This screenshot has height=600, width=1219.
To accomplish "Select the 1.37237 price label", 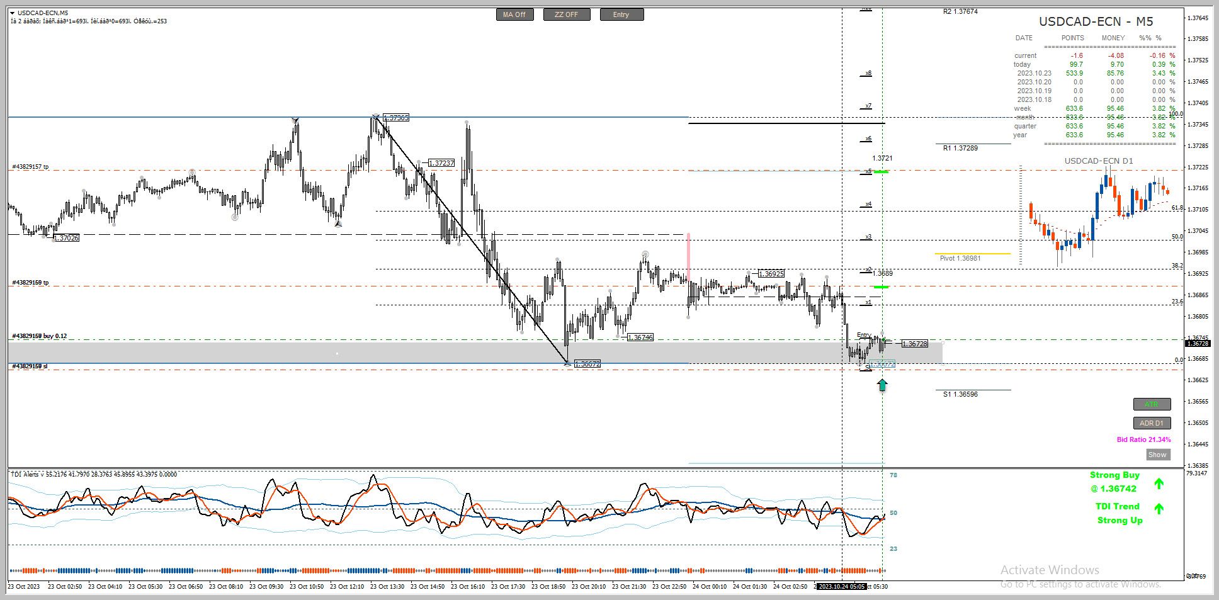I will coord(441,163).
